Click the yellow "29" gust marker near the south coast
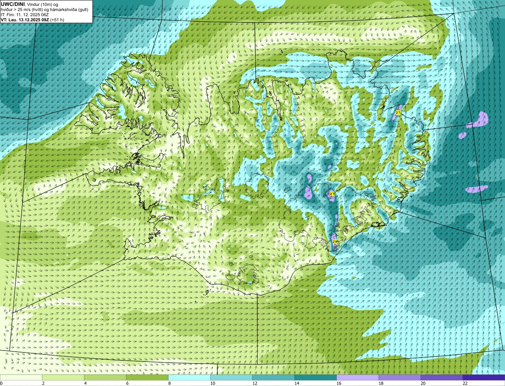Viewport: 505px width, 386px height. (x=335, y=242)
